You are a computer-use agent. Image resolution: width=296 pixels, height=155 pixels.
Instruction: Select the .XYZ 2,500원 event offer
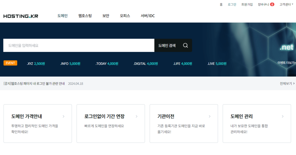[x=36, y=63]
